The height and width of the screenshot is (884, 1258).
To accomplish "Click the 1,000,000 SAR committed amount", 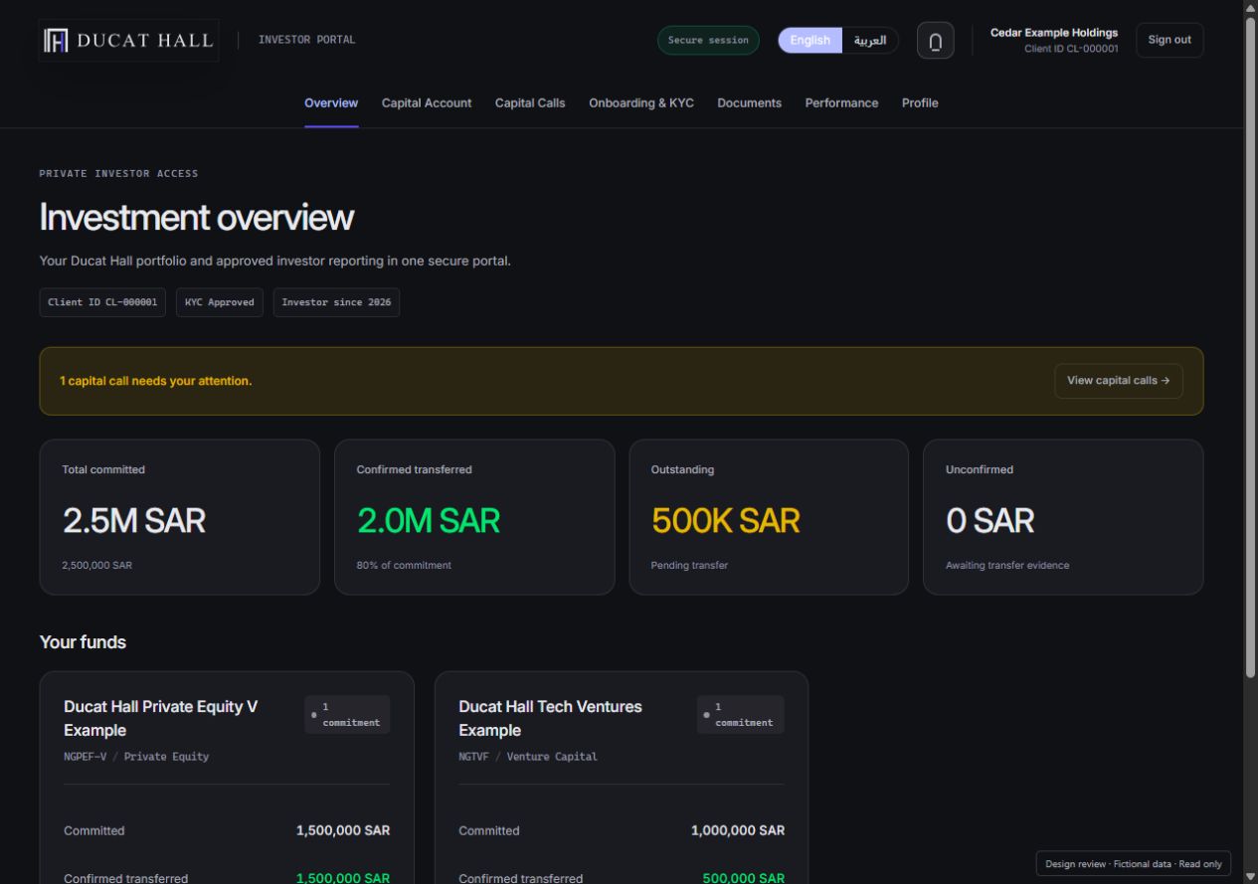I will [x=738, y=830].
